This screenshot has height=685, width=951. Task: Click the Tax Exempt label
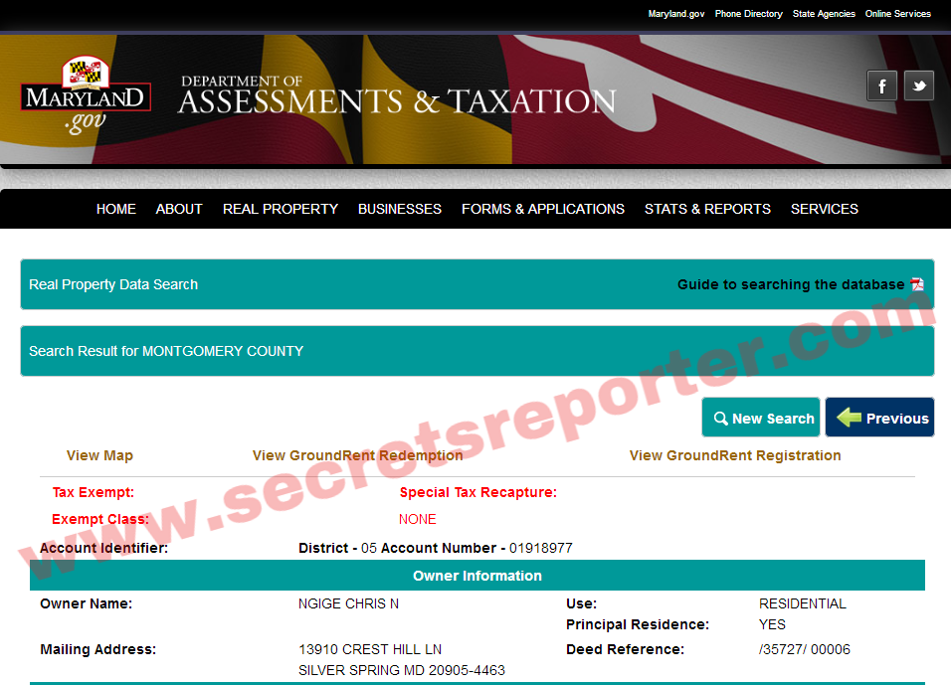pyautogui.click(x=93, y=492)
